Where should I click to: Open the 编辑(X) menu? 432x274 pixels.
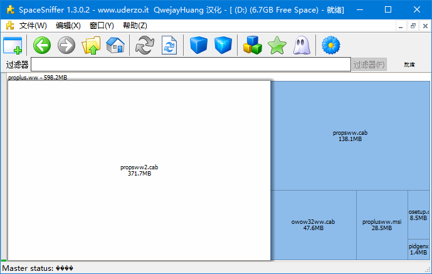tap(68, 26)
